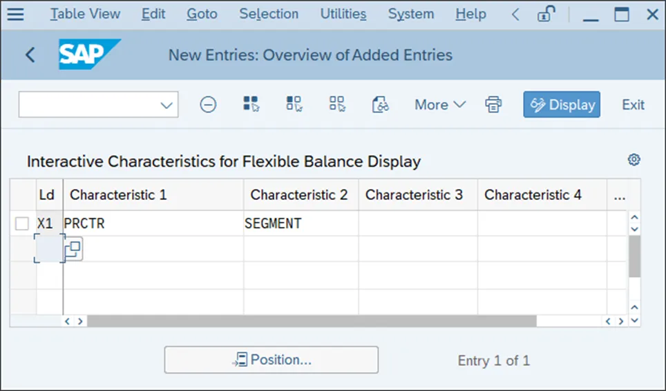
Task: Click the Delete (minus circle) toolbar icon
Action: (208, 105)
